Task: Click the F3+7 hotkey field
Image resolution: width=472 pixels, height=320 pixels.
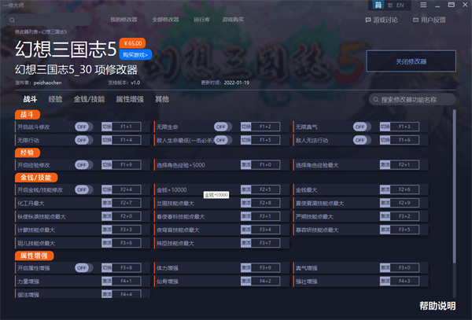Action: 265,243
